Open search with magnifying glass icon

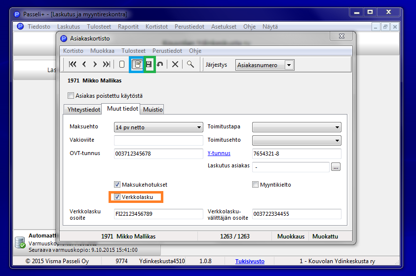click(190, 64)
